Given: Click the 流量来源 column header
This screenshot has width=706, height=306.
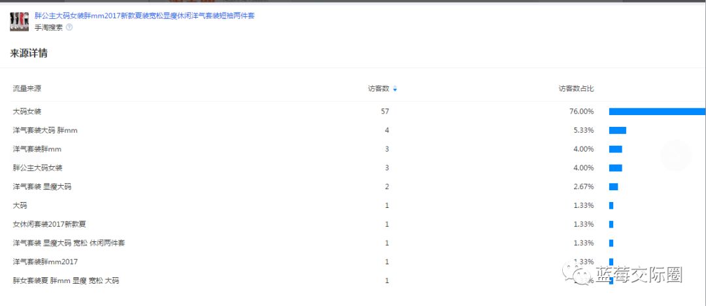Looking at the screenshot, I should (27, 89).
